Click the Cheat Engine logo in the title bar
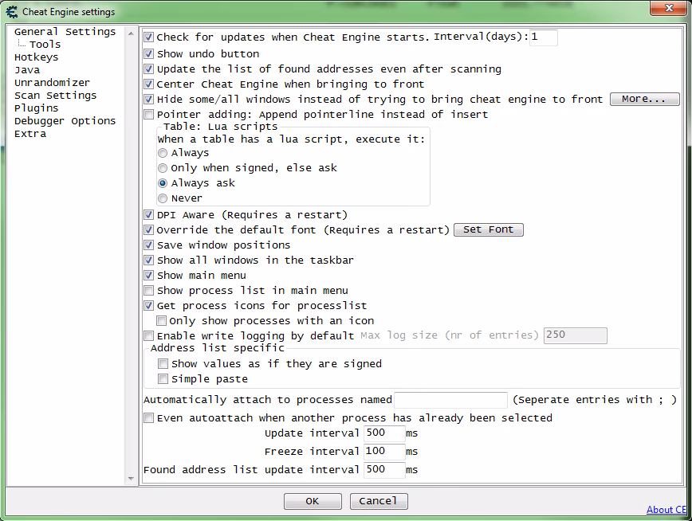The width and height of the screenshot is (692, 521). pos(12,12)
